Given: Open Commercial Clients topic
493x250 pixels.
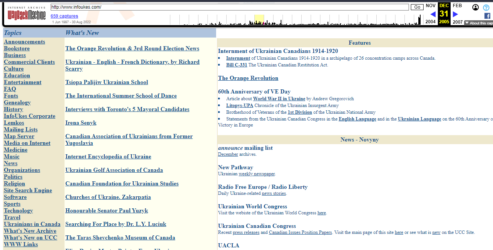Looking at the screenshot, I should (x=29, y=62).
